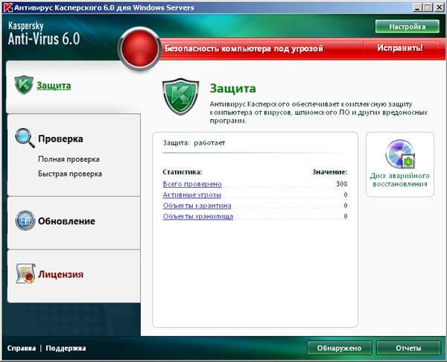Select Полная проверка scan option

(x=69, y=159)
